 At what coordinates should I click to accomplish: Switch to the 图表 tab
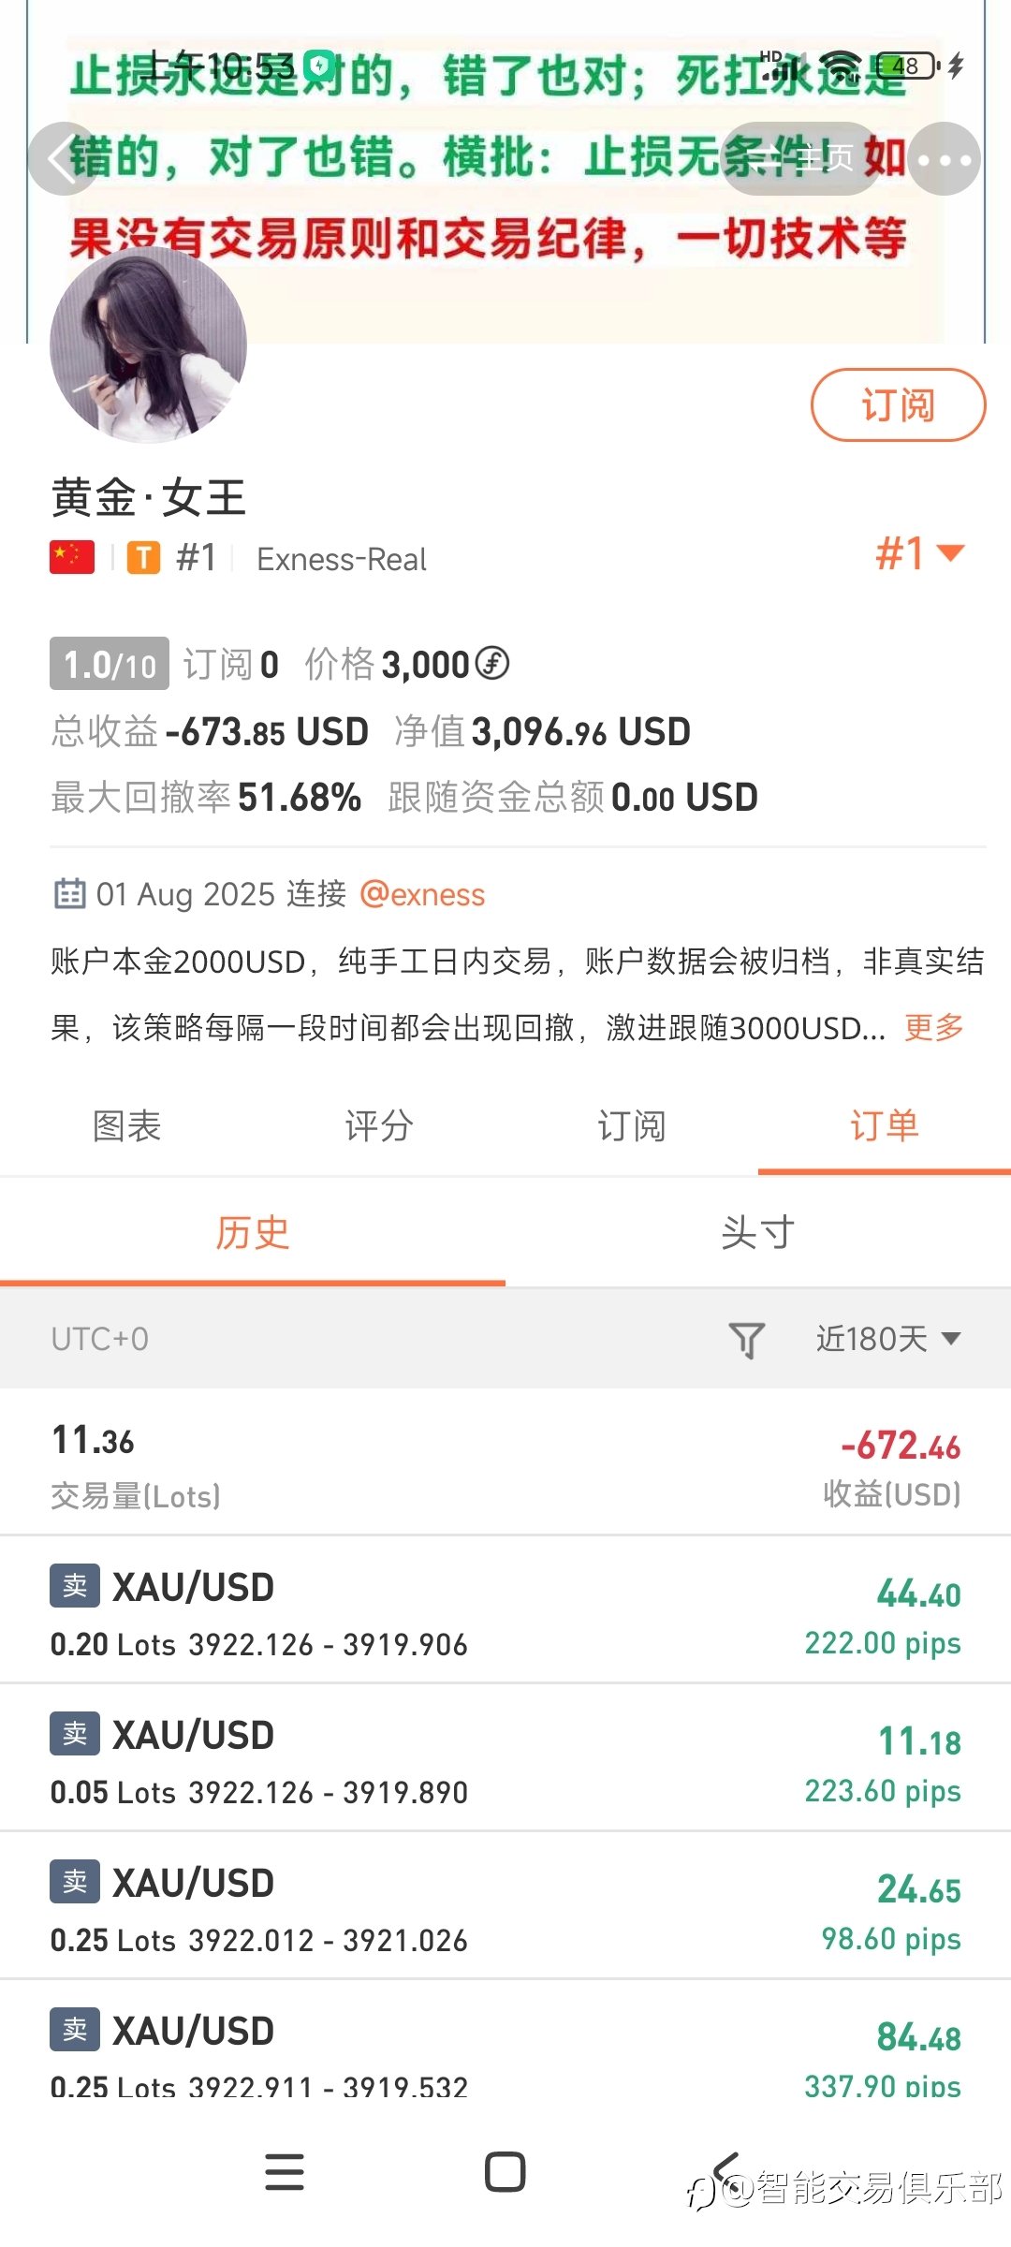click(126, 1125)
